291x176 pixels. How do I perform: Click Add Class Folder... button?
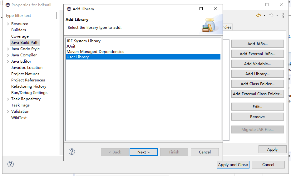(x=257, y=84)
